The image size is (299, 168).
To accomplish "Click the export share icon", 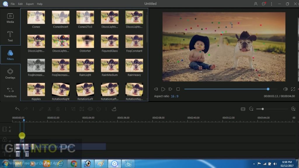I will coord(114,109).
